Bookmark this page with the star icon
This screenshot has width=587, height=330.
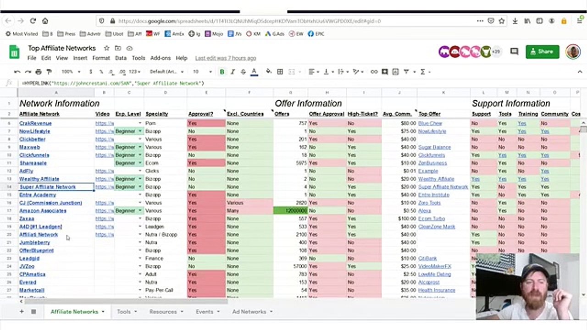coord(502,21)
